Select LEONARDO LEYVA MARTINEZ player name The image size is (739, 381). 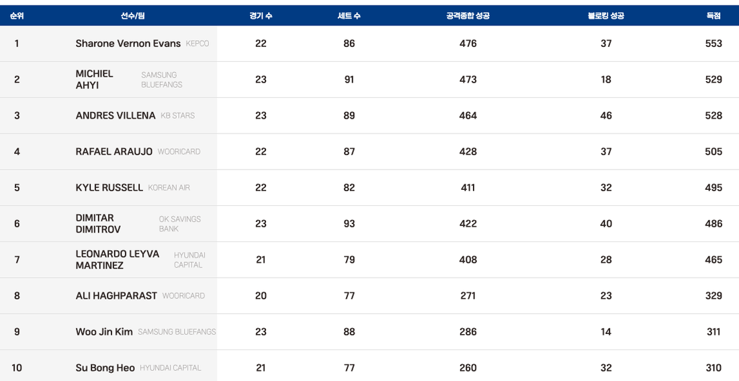[x=117, y=260]
